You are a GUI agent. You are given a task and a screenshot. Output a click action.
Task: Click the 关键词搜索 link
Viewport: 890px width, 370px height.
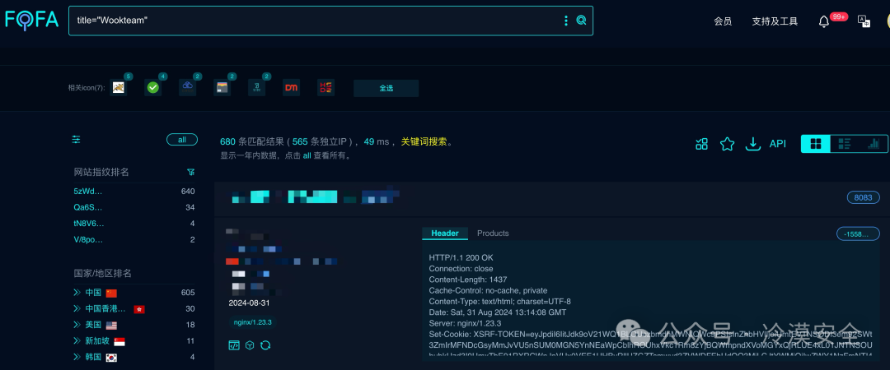pyautogui.click(x=424, y=141)
